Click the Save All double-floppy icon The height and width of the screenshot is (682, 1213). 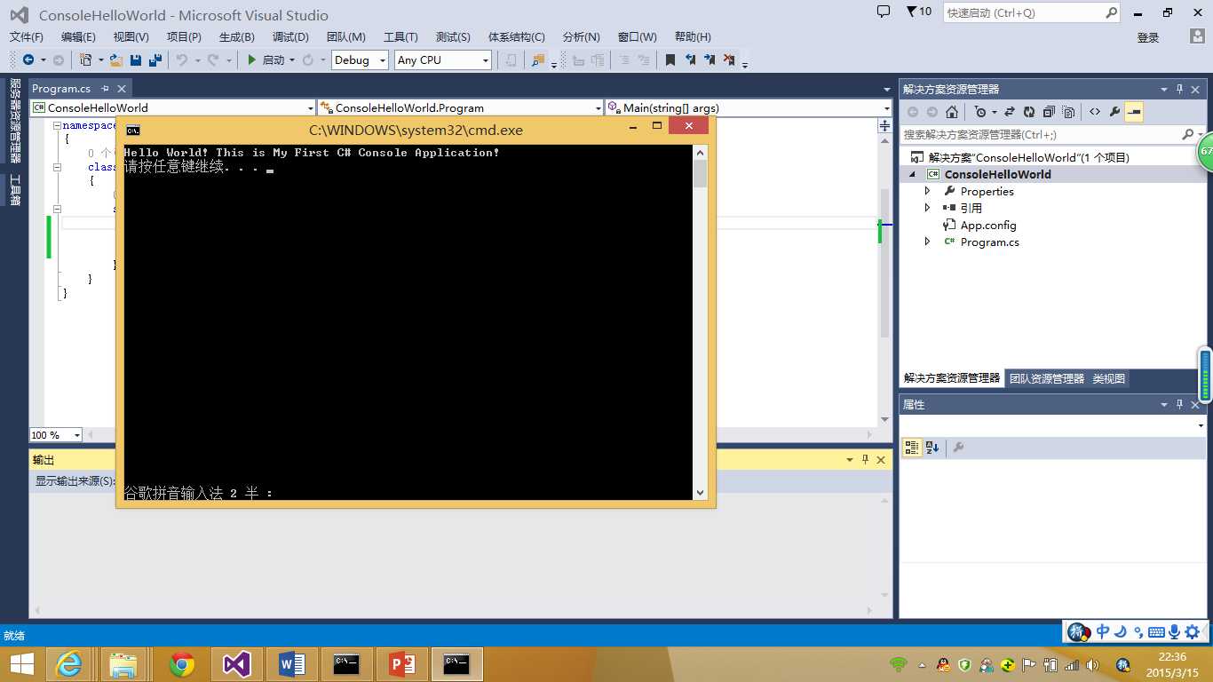(x=155, y=59)
